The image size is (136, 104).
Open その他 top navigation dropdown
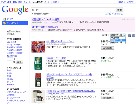[x=55, y=2]
